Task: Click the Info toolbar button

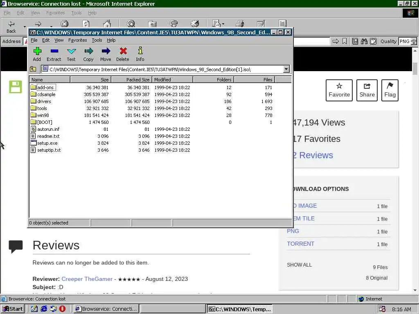Action: [140, 54]
